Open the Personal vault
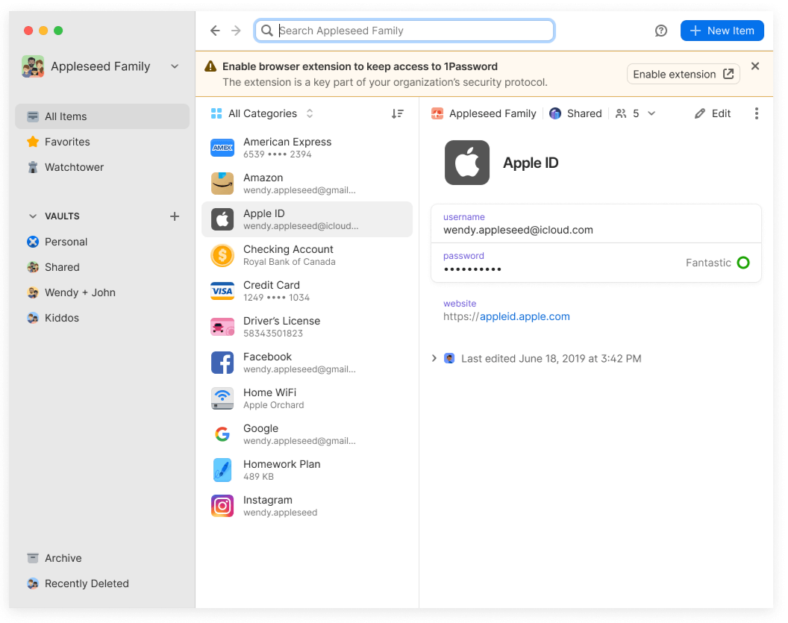Viewport: 788px width, 623px height. pos(102,242)
